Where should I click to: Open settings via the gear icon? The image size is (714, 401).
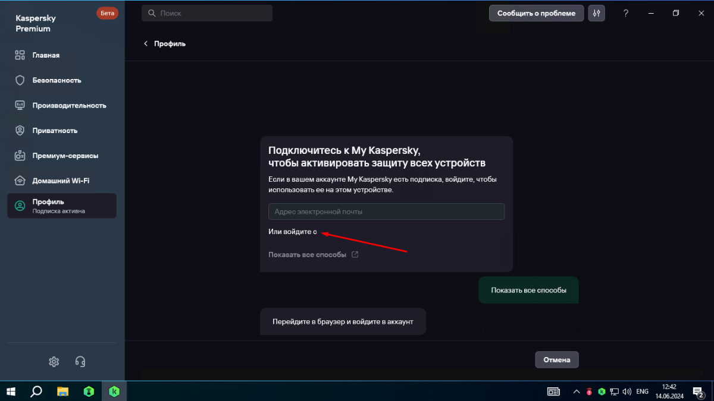point(54,361)
